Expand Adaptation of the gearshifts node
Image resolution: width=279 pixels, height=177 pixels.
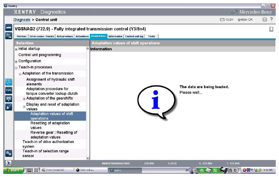[x=24, y=99]
